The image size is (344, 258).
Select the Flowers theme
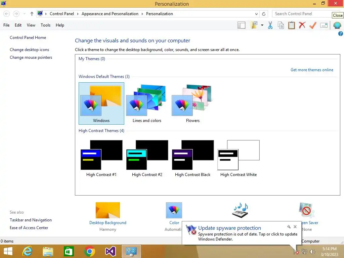(192, 103)
